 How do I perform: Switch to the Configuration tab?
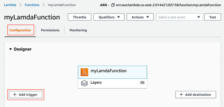pos(20,30)
